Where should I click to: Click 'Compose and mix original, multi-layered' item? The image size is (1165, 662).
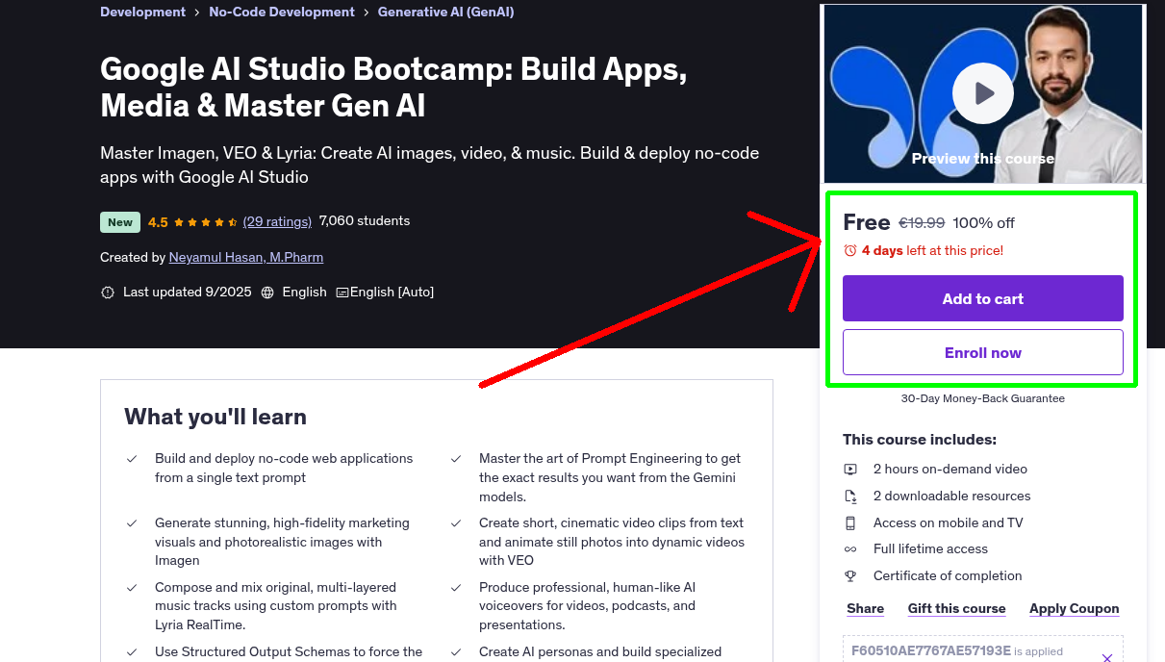pos(276,606)
